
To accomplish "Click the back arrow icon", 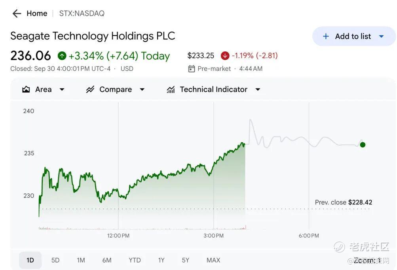I will 16,13.
